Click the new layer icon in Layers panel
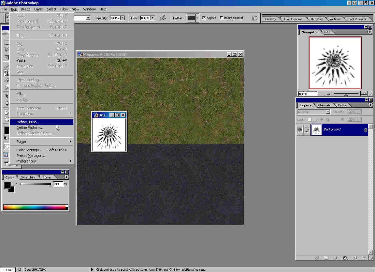 (x=355, y=258)
